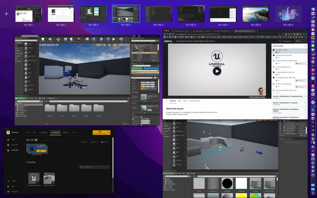The width and height of the screenshot is (317, 198).
Task: Open Your progress dropdown on Udemy
Action: (x=286, y=41)
